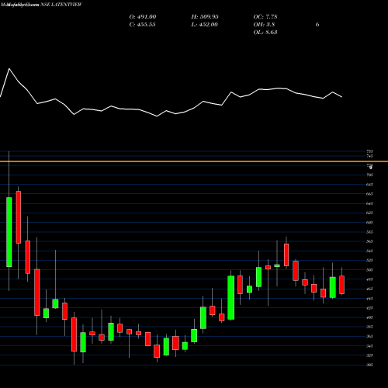Click the last red candlestick on the right
Viewport: 388px width, 388px height.
click(342, 285)
